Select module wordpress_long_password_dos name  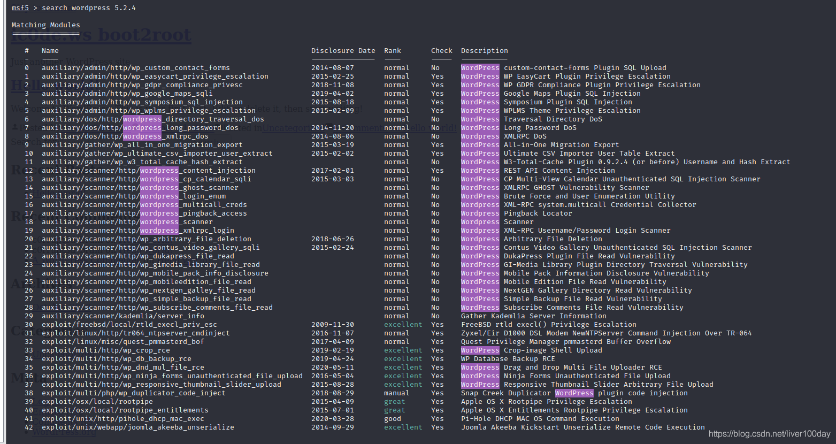(140, 128)
